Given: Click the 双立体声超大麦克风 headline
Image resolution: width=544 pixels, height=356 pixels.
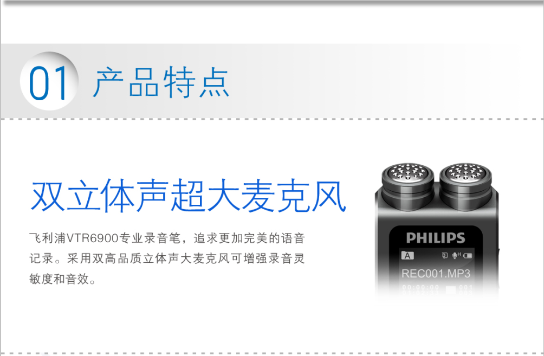Looking at the screenshot, I should click(189, 196).
